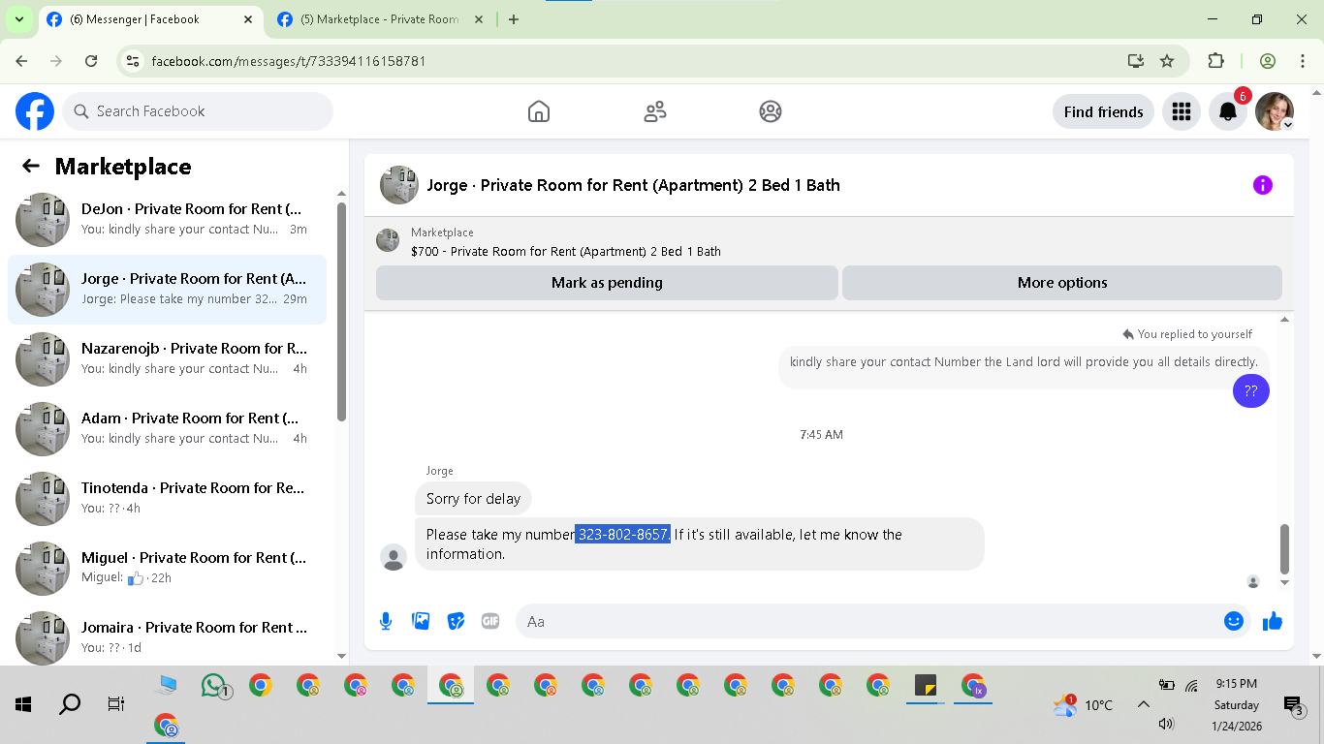
Task: Bookmark this page with star
Action: (x=1167, y=61)
